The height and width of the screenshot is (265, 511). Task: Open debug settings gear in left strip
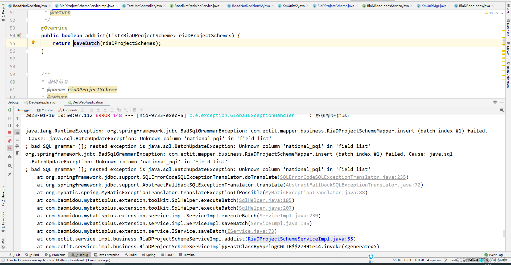pos(10,165)
